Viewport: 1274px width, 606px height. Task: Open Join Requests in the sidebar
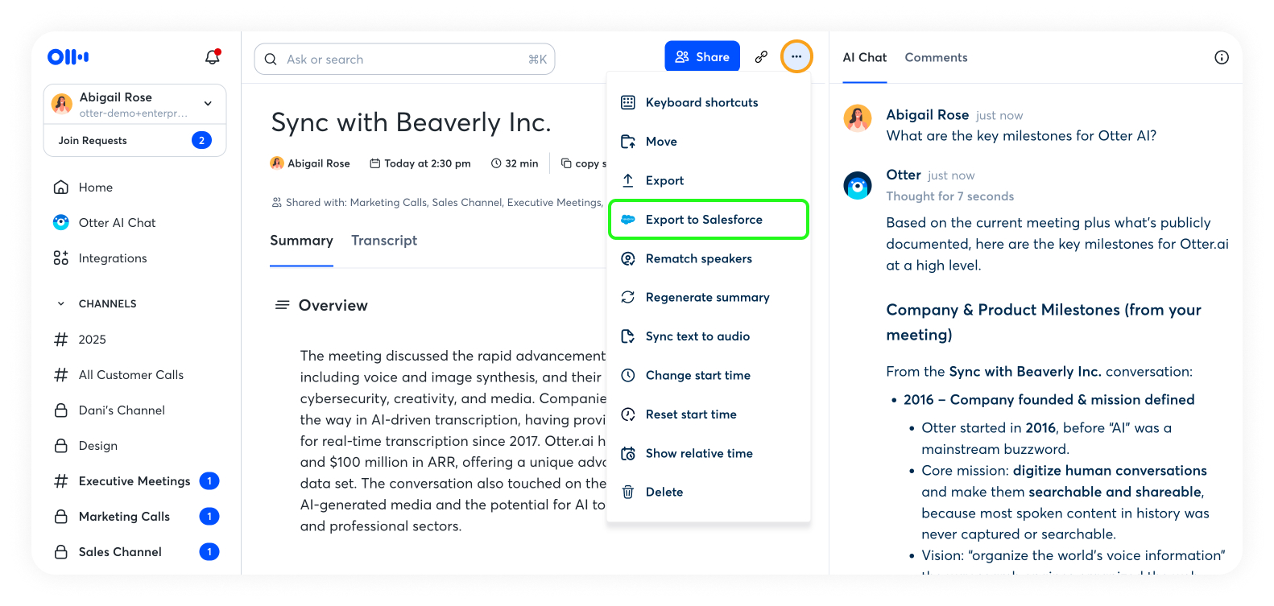134,140
